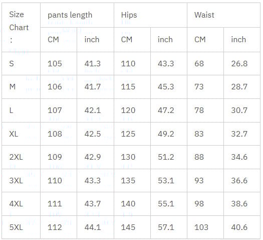This screenshot has height=240, width=263.
Task: Click the XL size row label
Action: [x=21, y=134]
